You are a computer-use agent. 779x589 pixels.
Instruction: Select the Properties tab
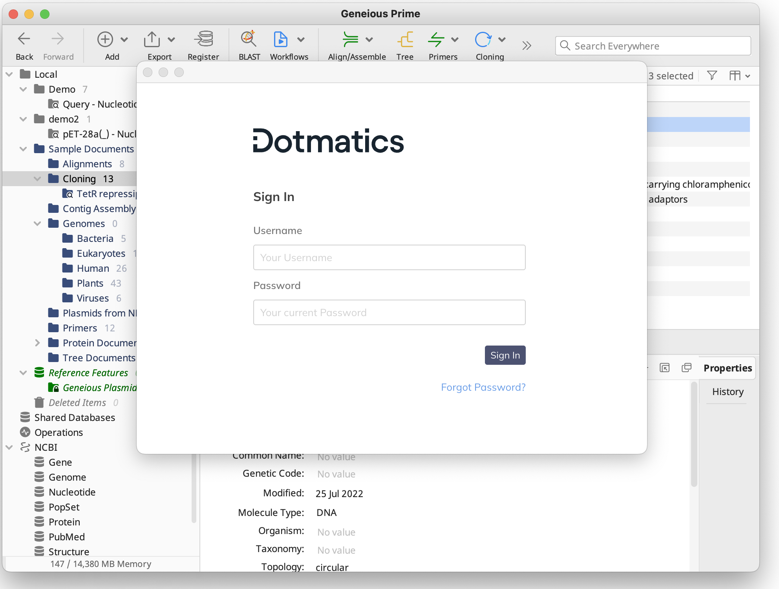727,368
